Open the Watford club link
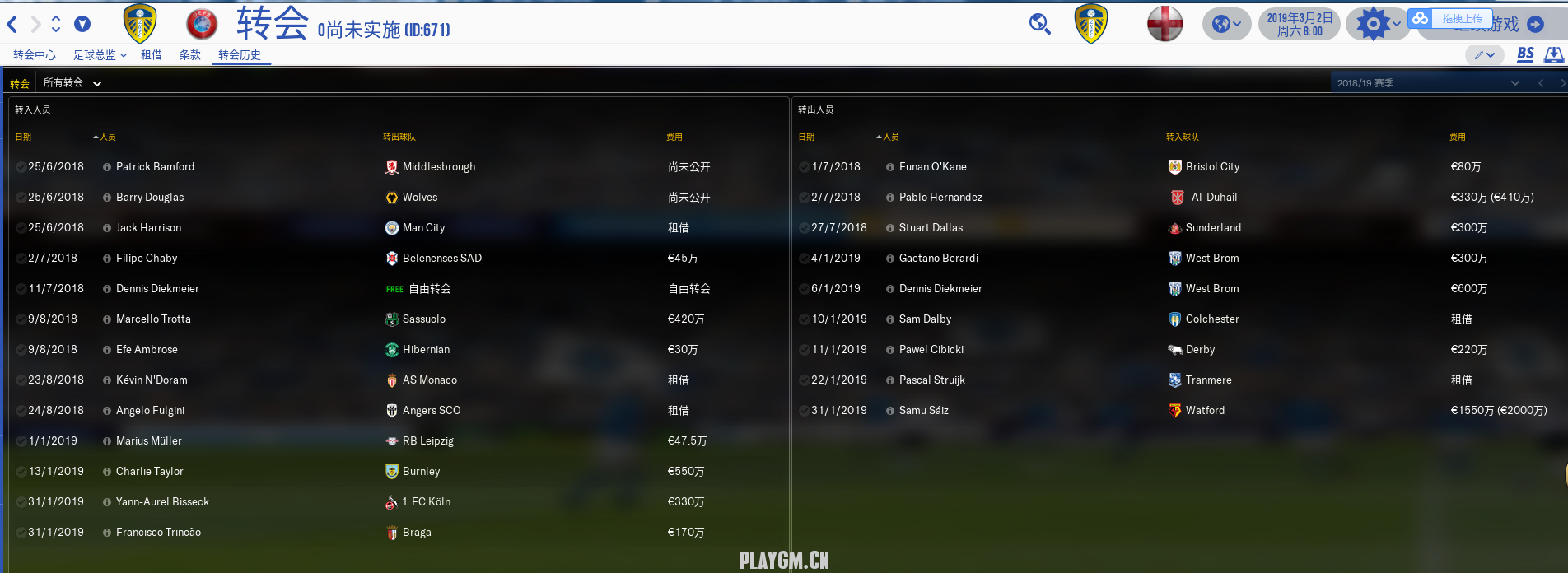Viewport: 1568px width, 573px height. click(1205, 411)
